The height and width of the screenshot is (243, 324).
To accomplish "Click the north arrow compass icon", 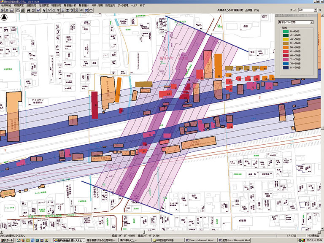I will click(x=4, y=17).
